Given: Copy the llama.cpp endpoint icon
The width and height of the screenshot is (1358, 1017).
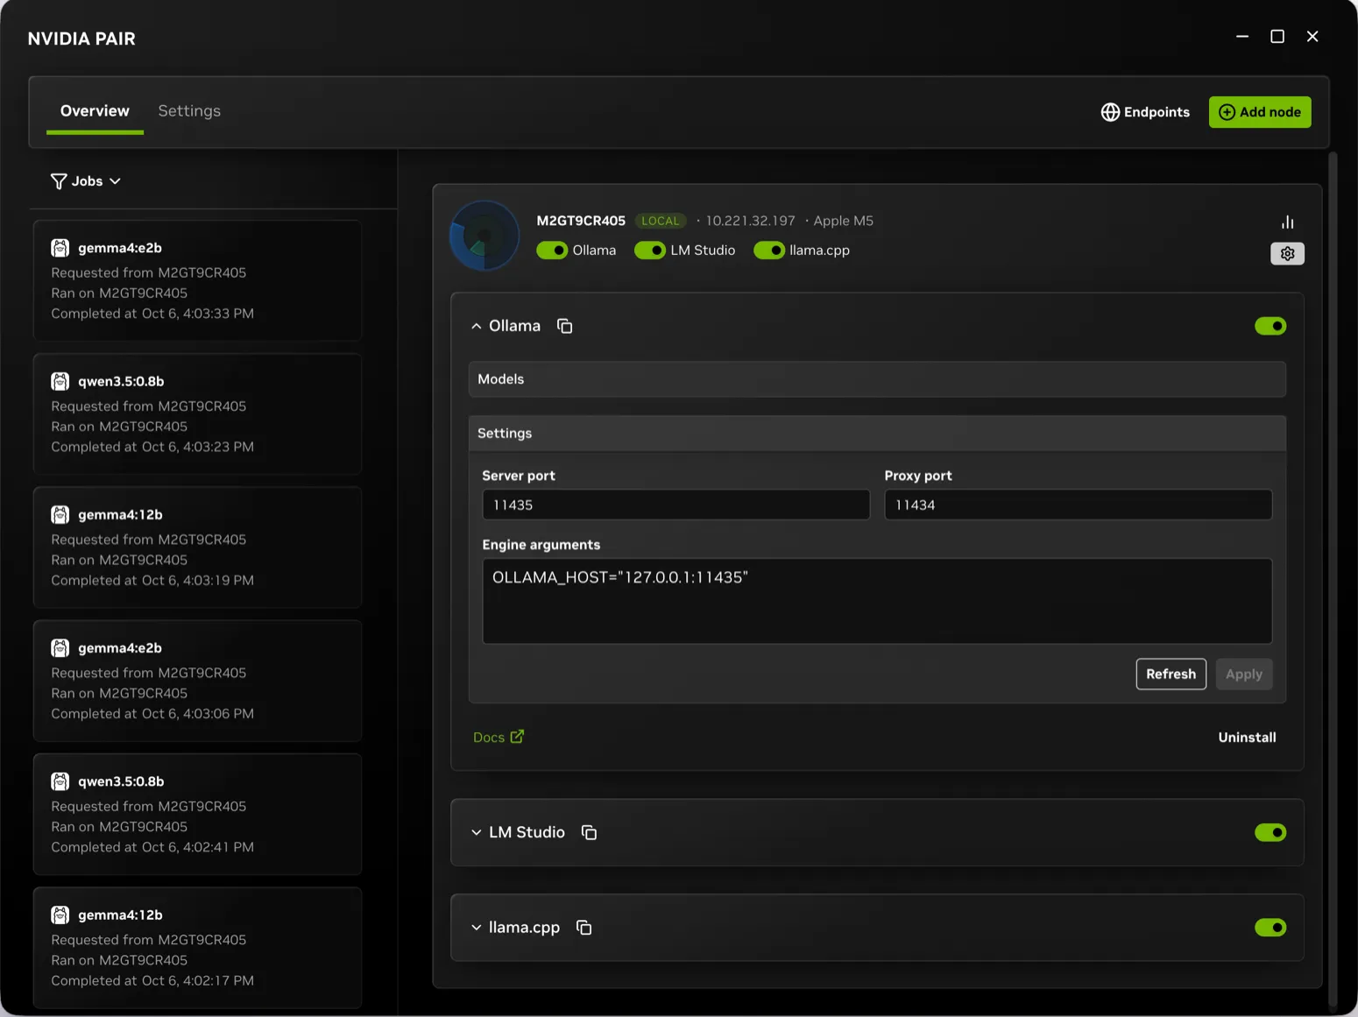Looking at the screenshot, I should pyautogui.click(x=584, y=928).
